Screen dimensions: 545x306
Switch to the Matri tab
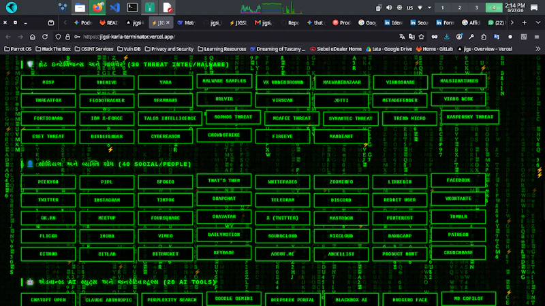(x=187, y=22)
